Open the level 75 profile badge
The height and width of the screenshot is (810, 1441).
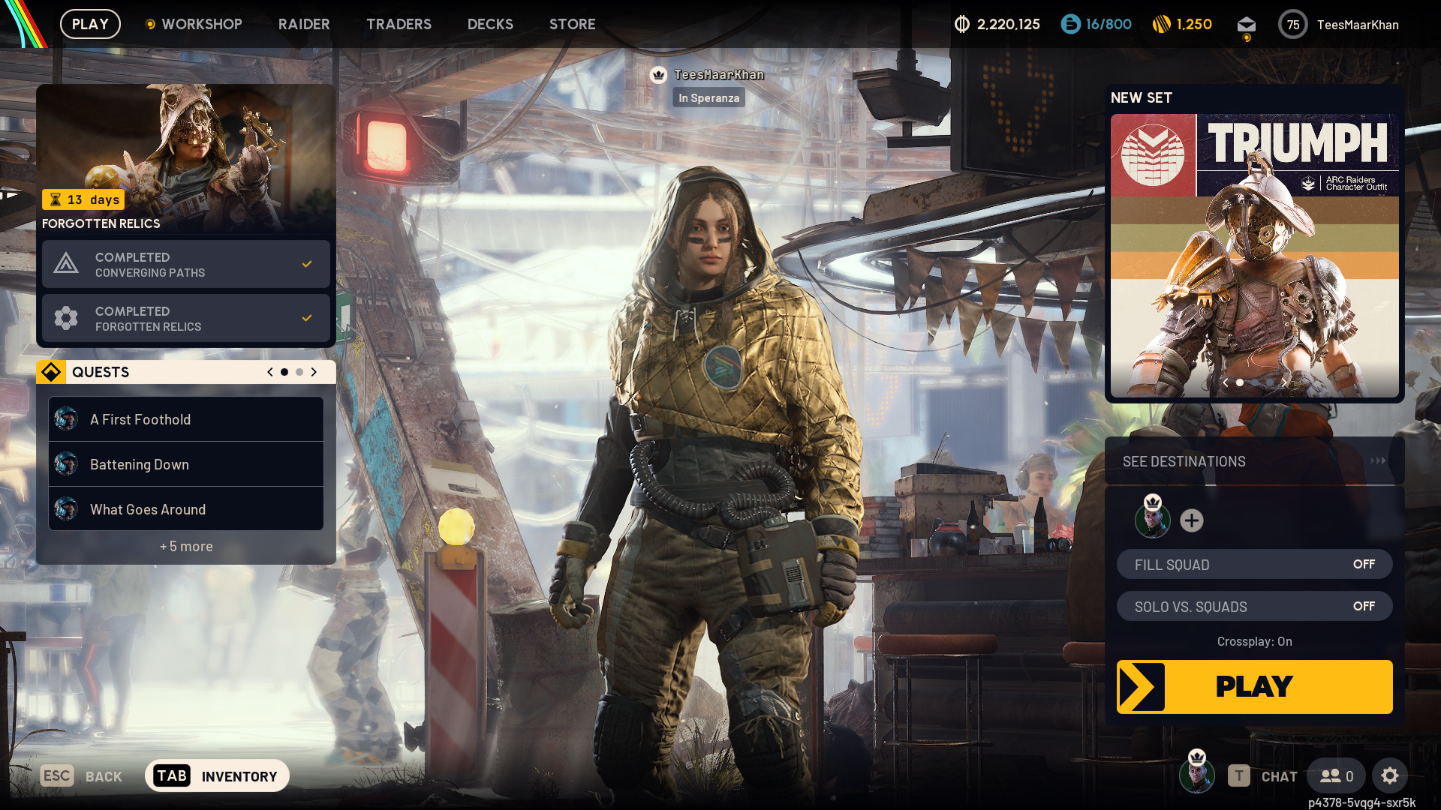tap(1293, 25)
